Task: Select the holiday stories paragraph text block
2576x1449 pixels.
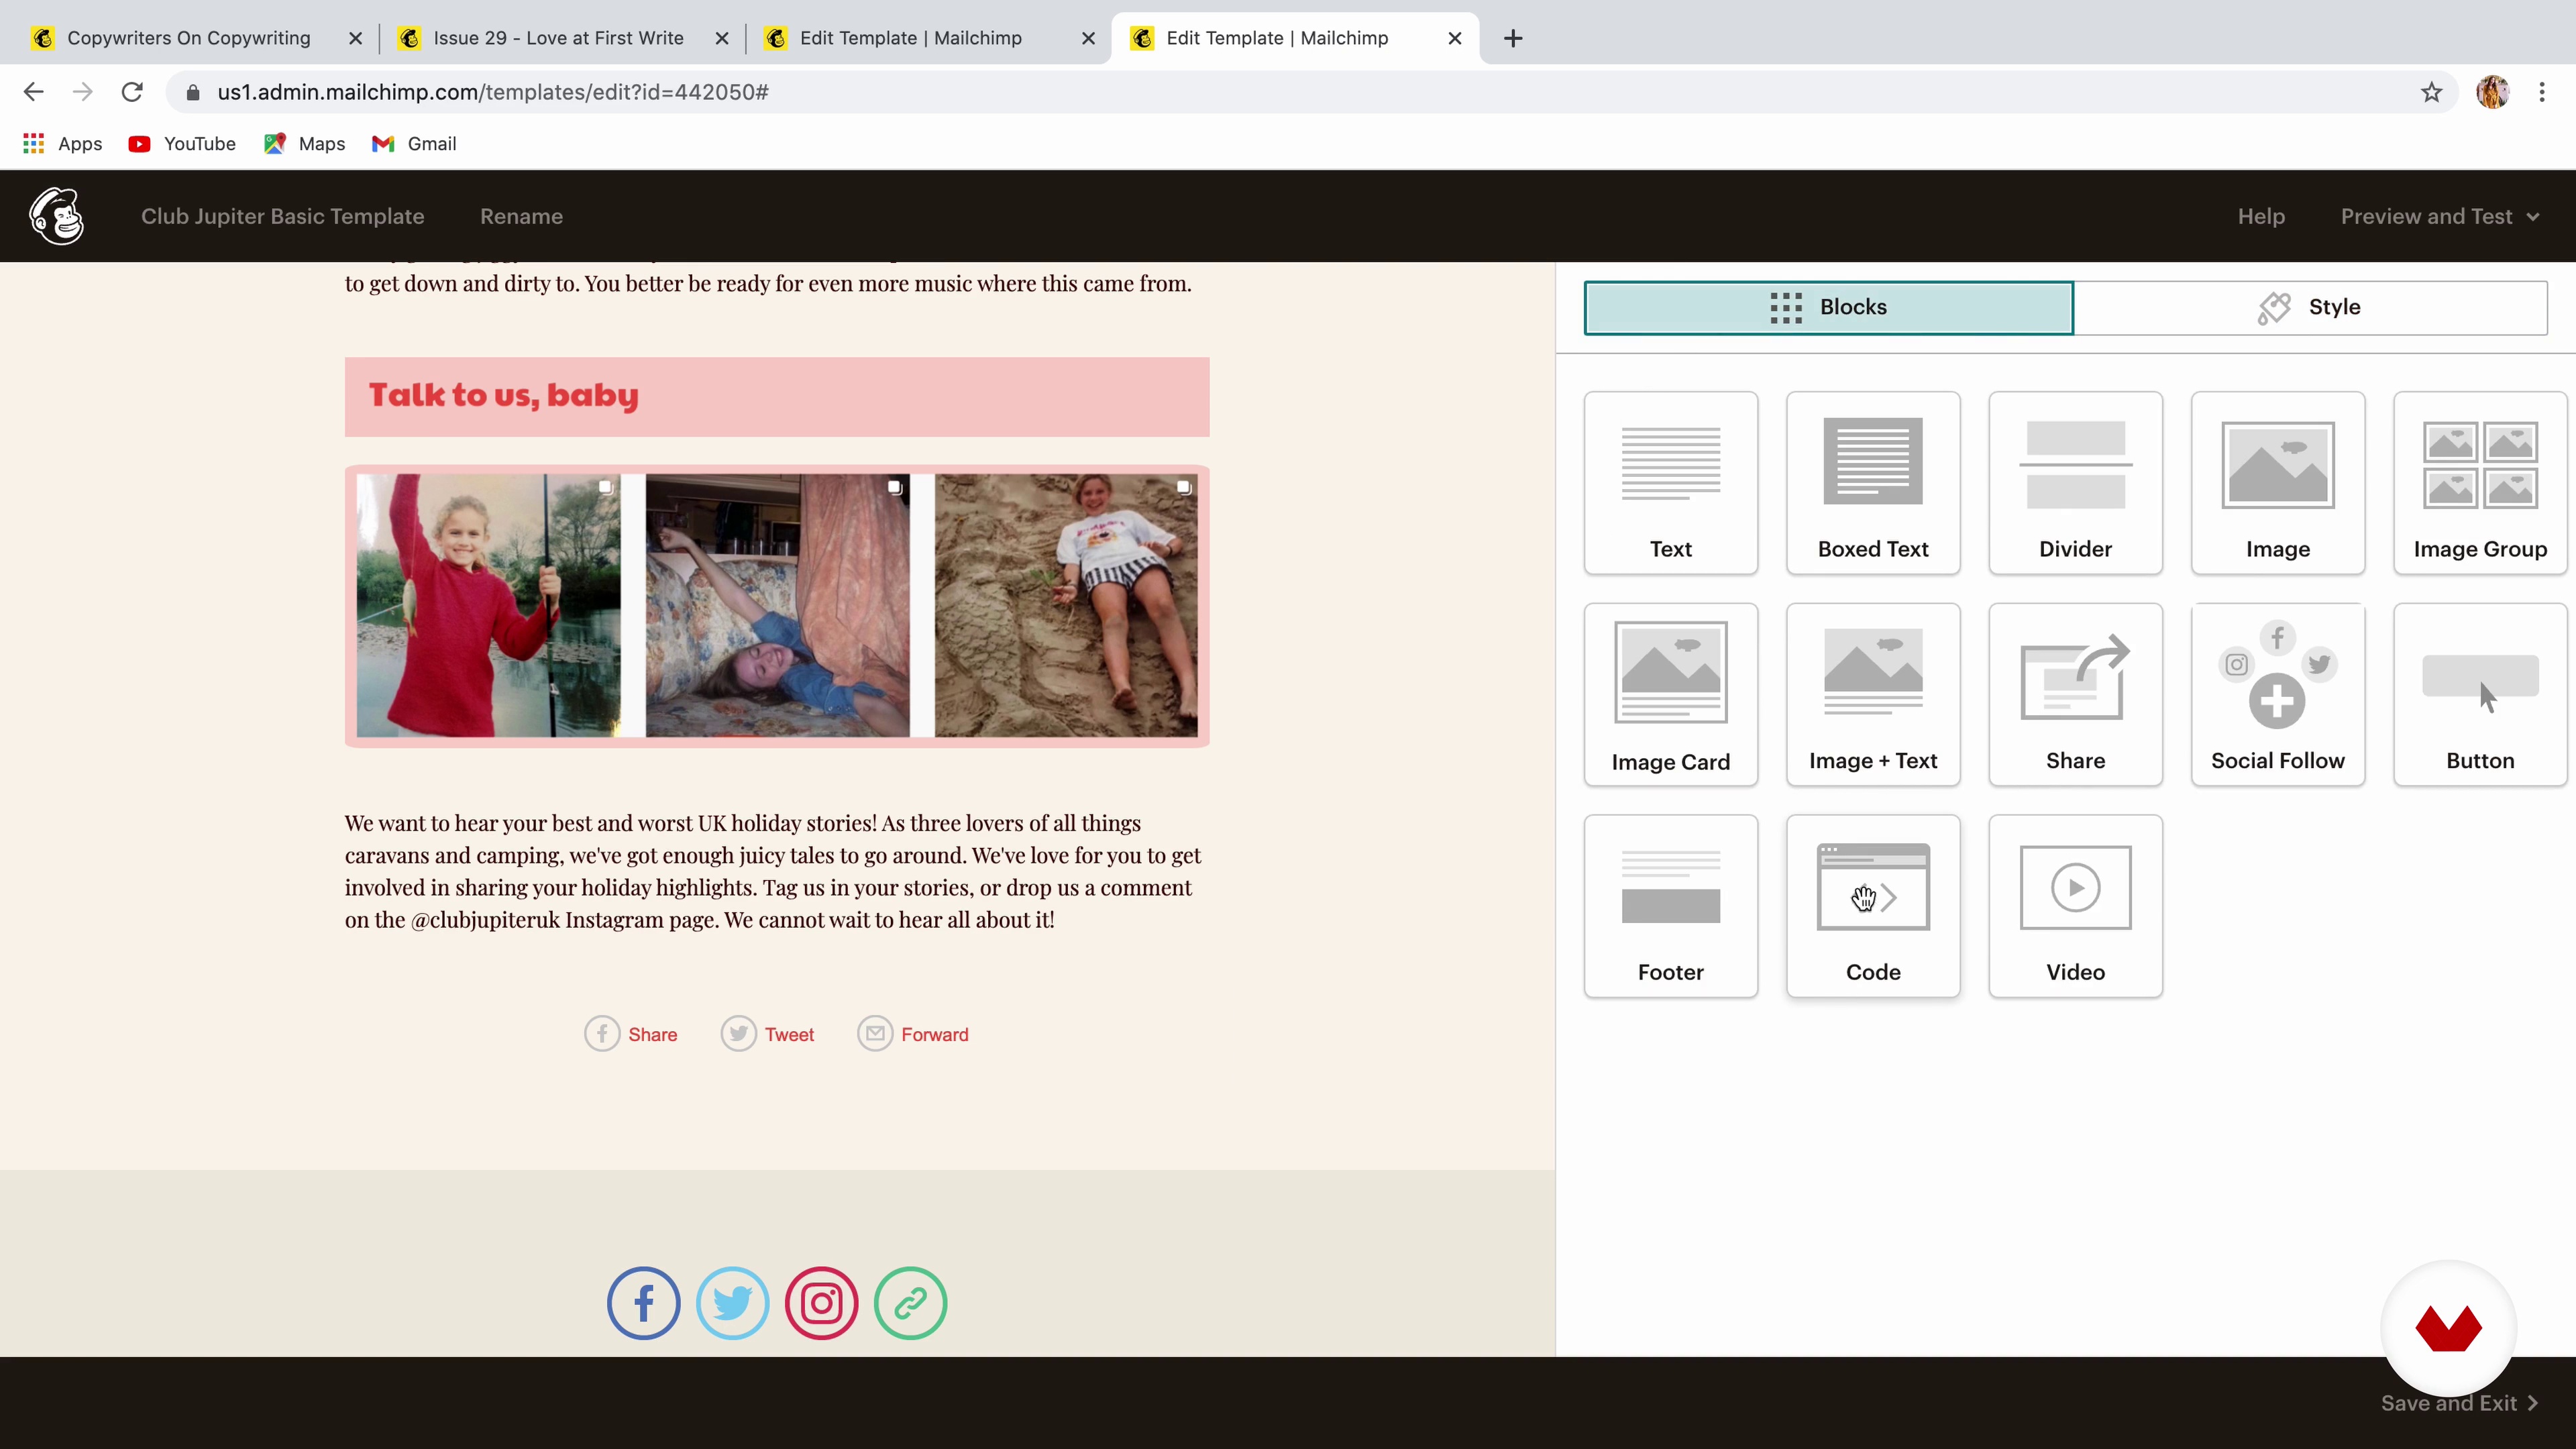Action: [x=773, y=871]
